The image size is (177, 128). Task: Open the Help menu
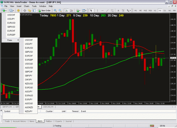click(x=51, y=6)
